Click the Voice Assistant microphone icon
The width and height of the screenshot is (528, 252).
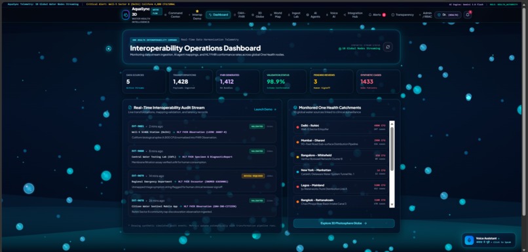[469, 240]
